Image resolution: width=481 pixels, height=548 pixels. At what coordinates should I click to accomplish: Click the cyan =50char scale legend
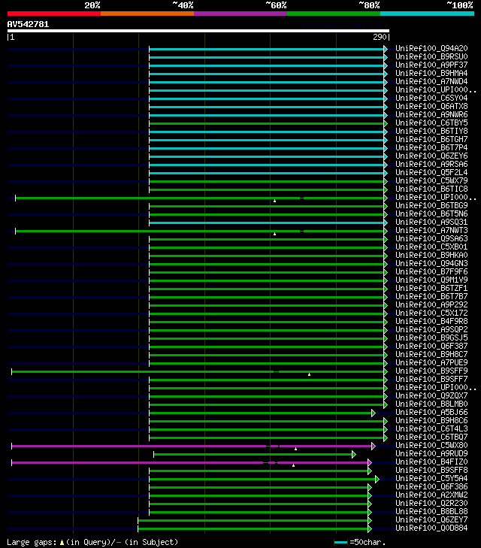(360, 543)
